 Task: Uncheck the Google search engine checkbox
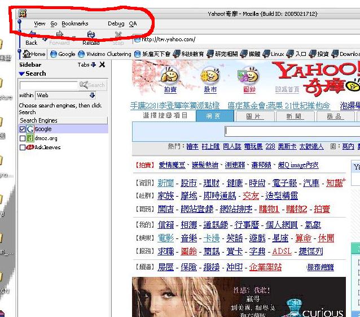coord(23,129)
